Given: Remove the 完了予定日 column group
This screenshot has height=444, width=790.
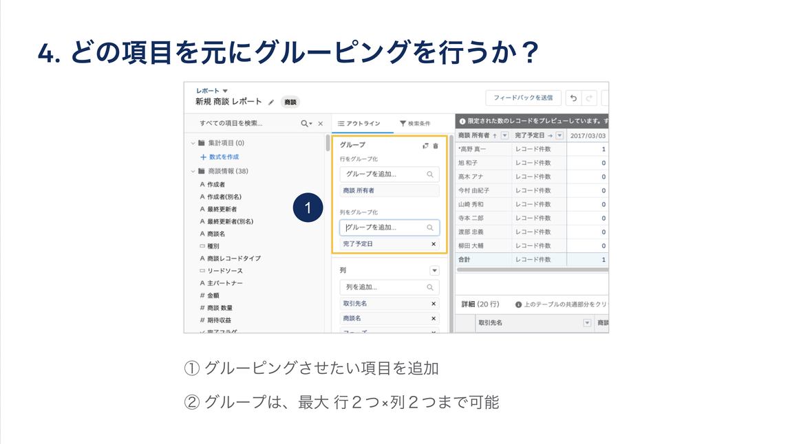Looking at the screenshot, I should click(434, 244).
